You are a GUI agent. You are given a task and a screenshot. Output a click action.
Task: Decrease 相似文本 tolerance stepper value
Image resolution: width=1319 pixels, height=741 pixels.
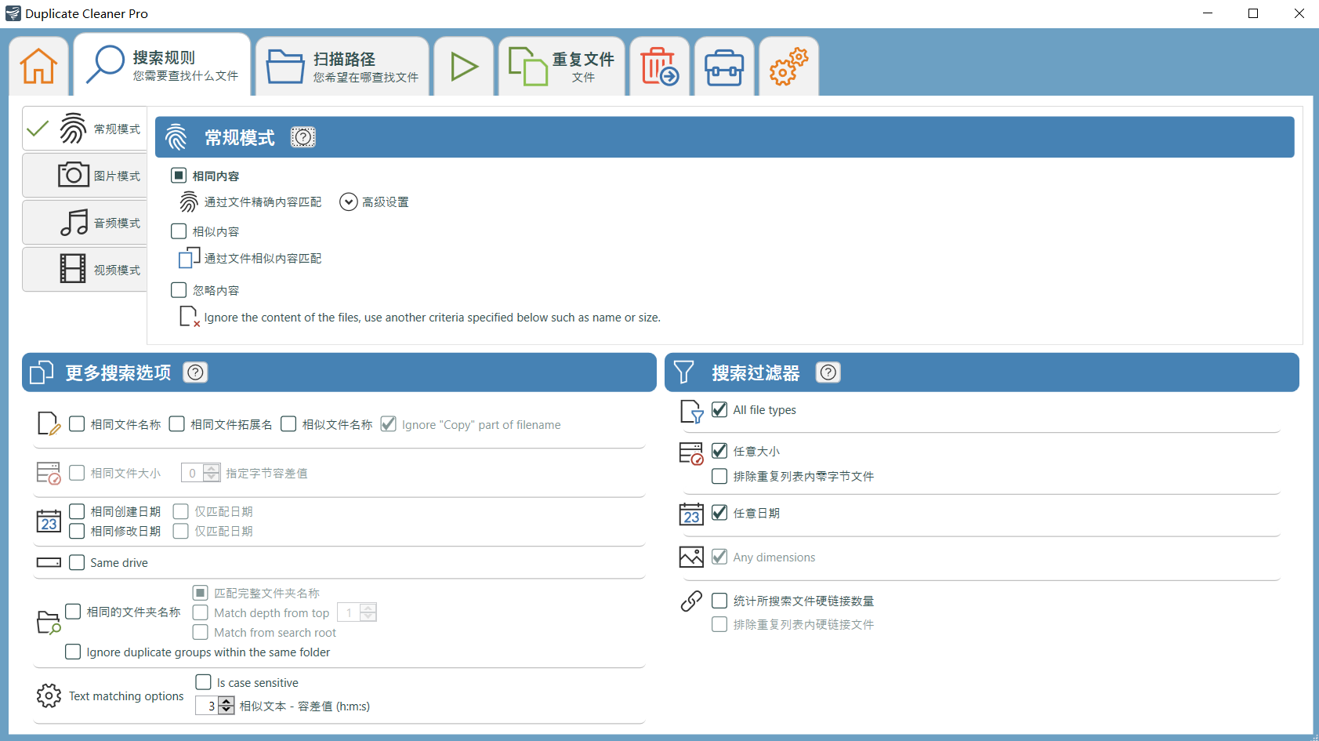click(226, 710)
